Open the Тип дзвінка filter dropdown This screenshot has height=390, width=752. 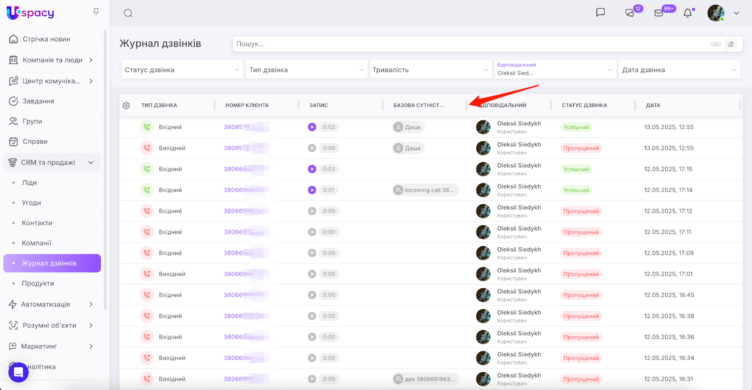[x=306, y=70]
